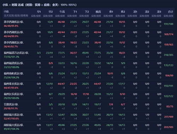Select the 甘蔗优远1队 team name
177x134 pixels.
(11, 104)
